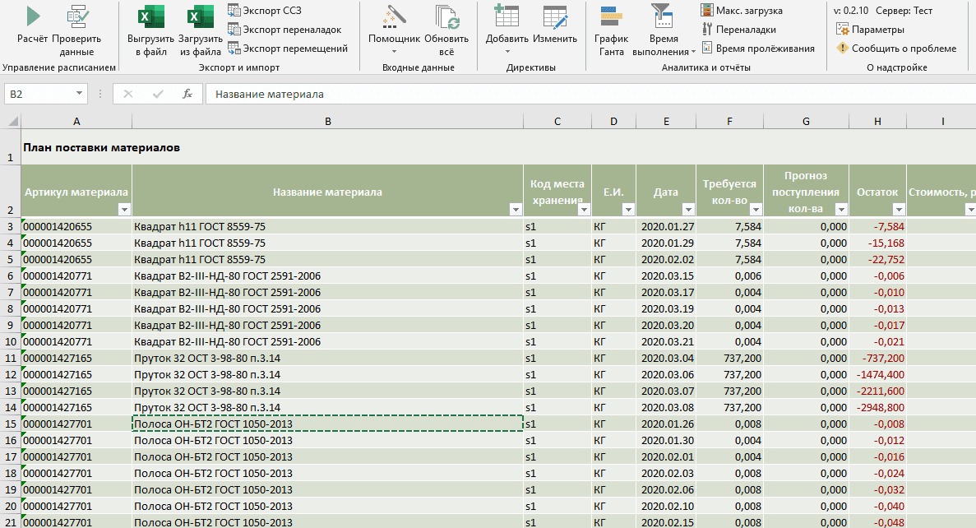Click Обновить всё refresh icon
The image size is (976, 528).
(x=446, y=17)
